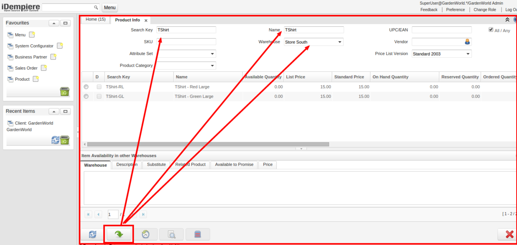This screenshot has height=245, width=517.
Task: Select the TShirt-GL row radio button
Action: tap(86, 96)
